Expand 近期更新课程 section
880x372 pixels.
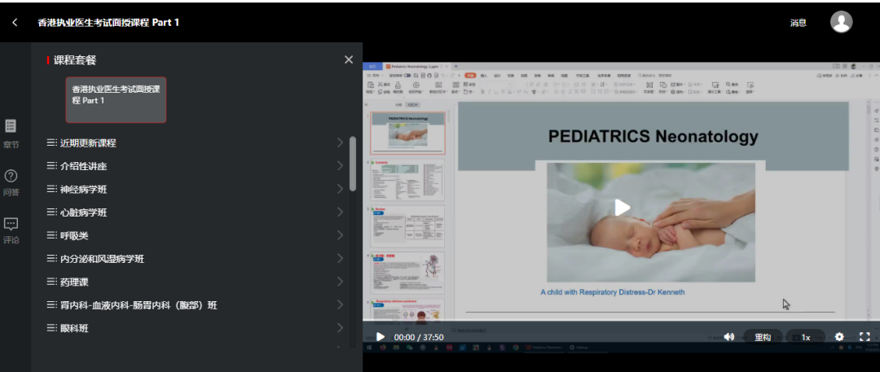tap(196, 143)
